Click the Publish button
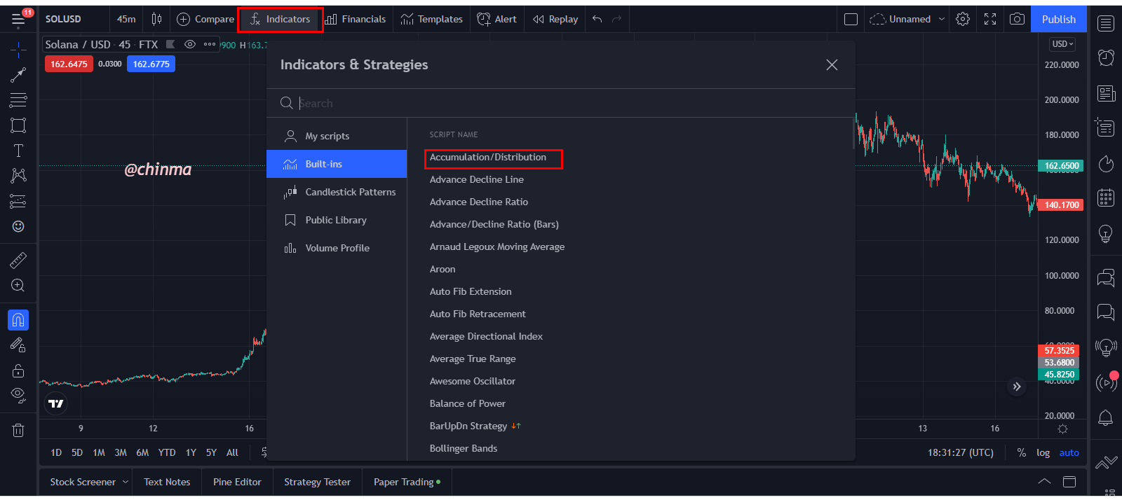The width and height of the screenshot is (1122, 500). [1059, 19]
